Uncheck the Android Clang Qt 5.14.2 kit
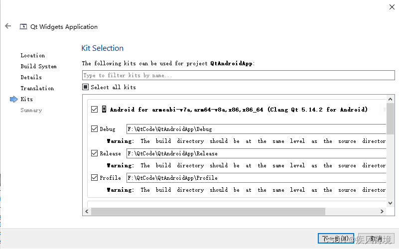This screenshot has height=249, width=399. [x=95, y=110]
